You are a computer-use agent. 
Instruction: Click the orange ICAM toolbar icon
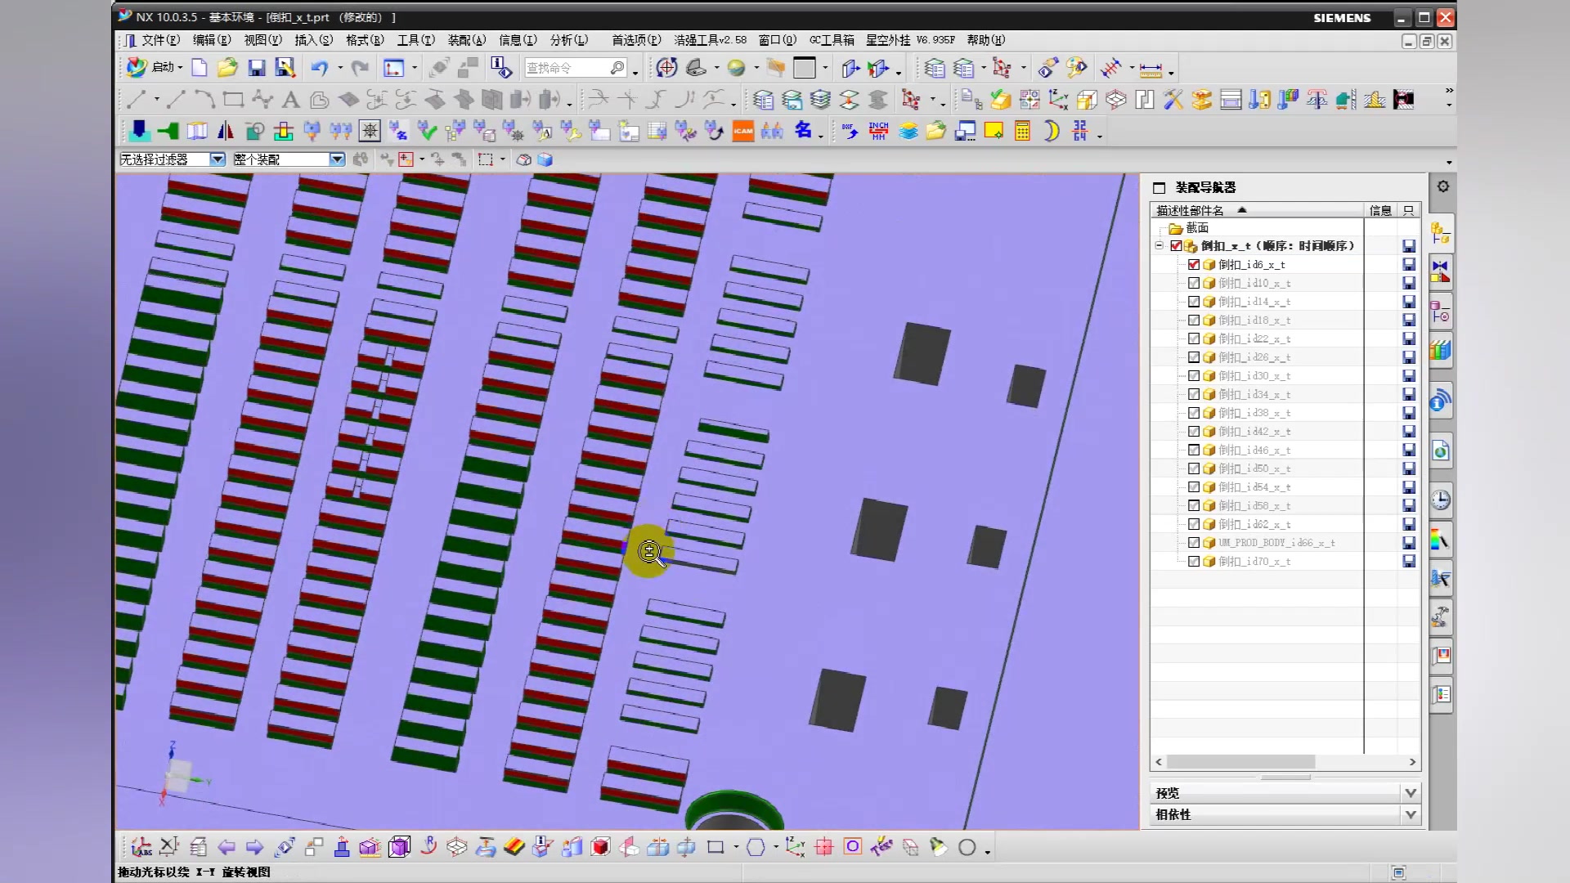point(742,131)
